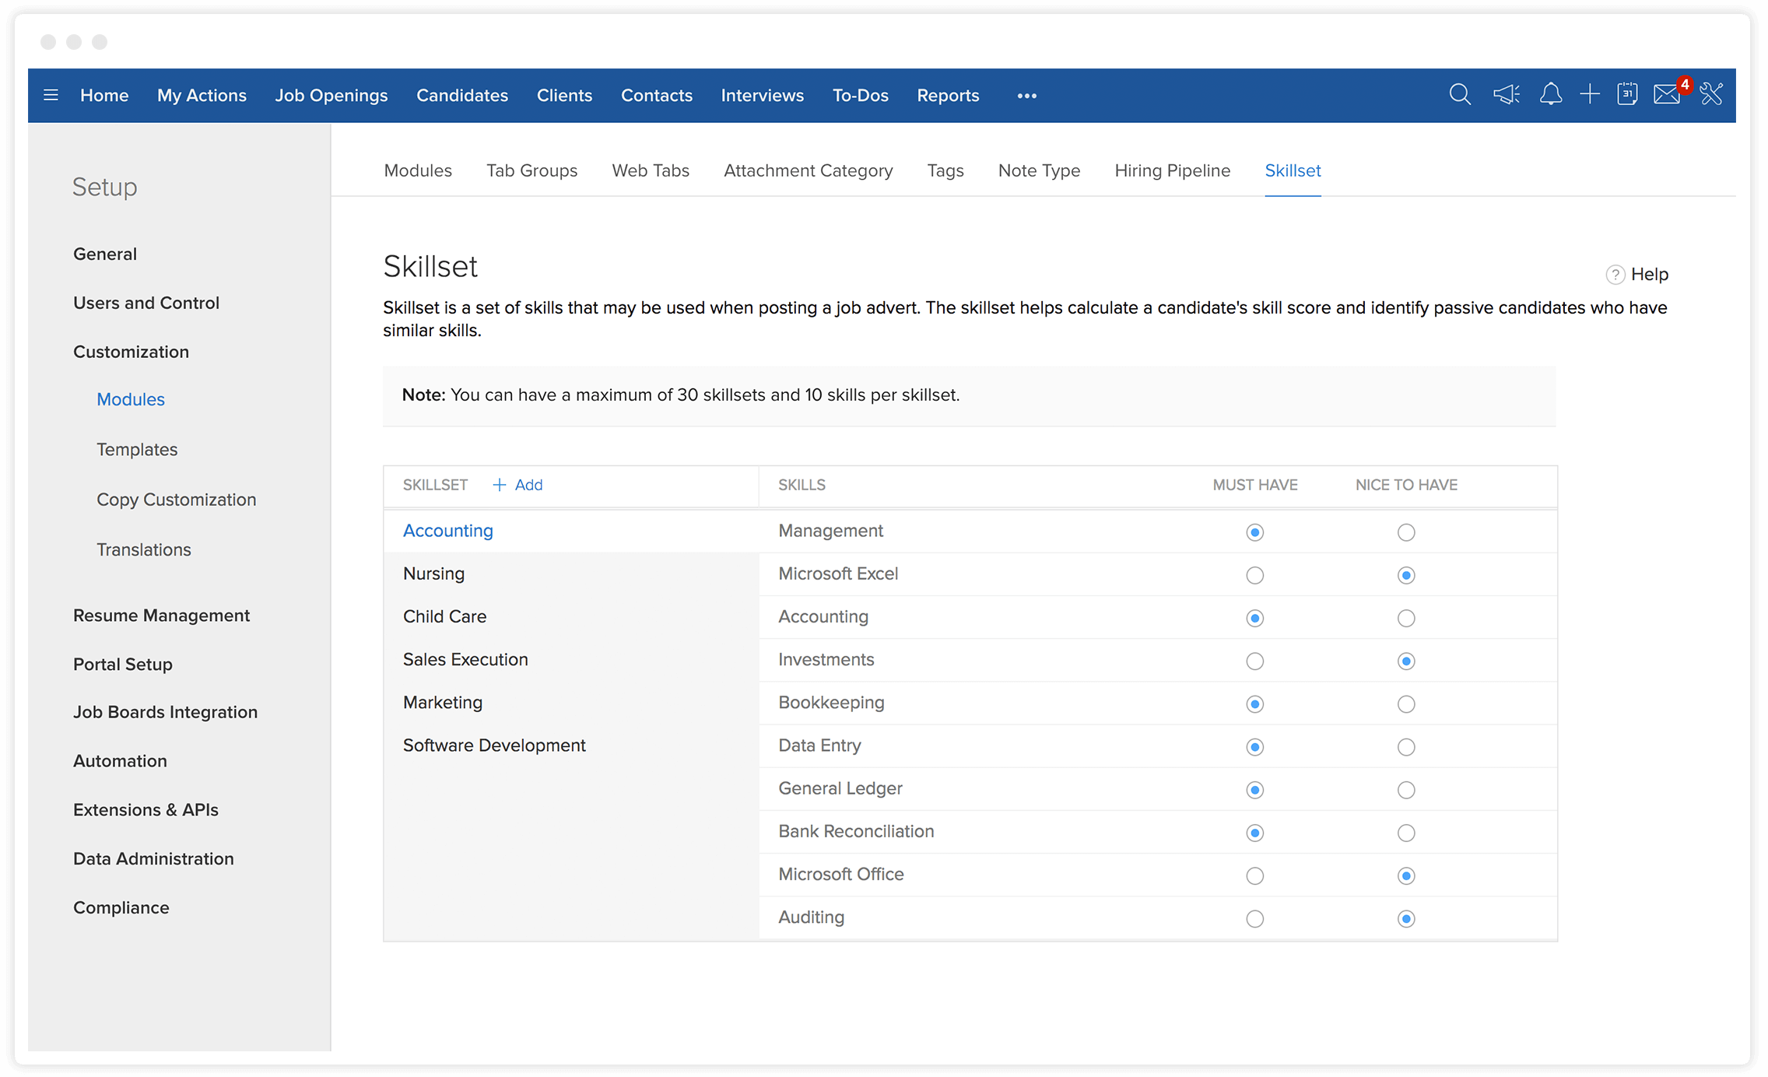The image size is (1768, 1077).
Task: Click the Help question mark icon
Action: [x=1615, y=275]
